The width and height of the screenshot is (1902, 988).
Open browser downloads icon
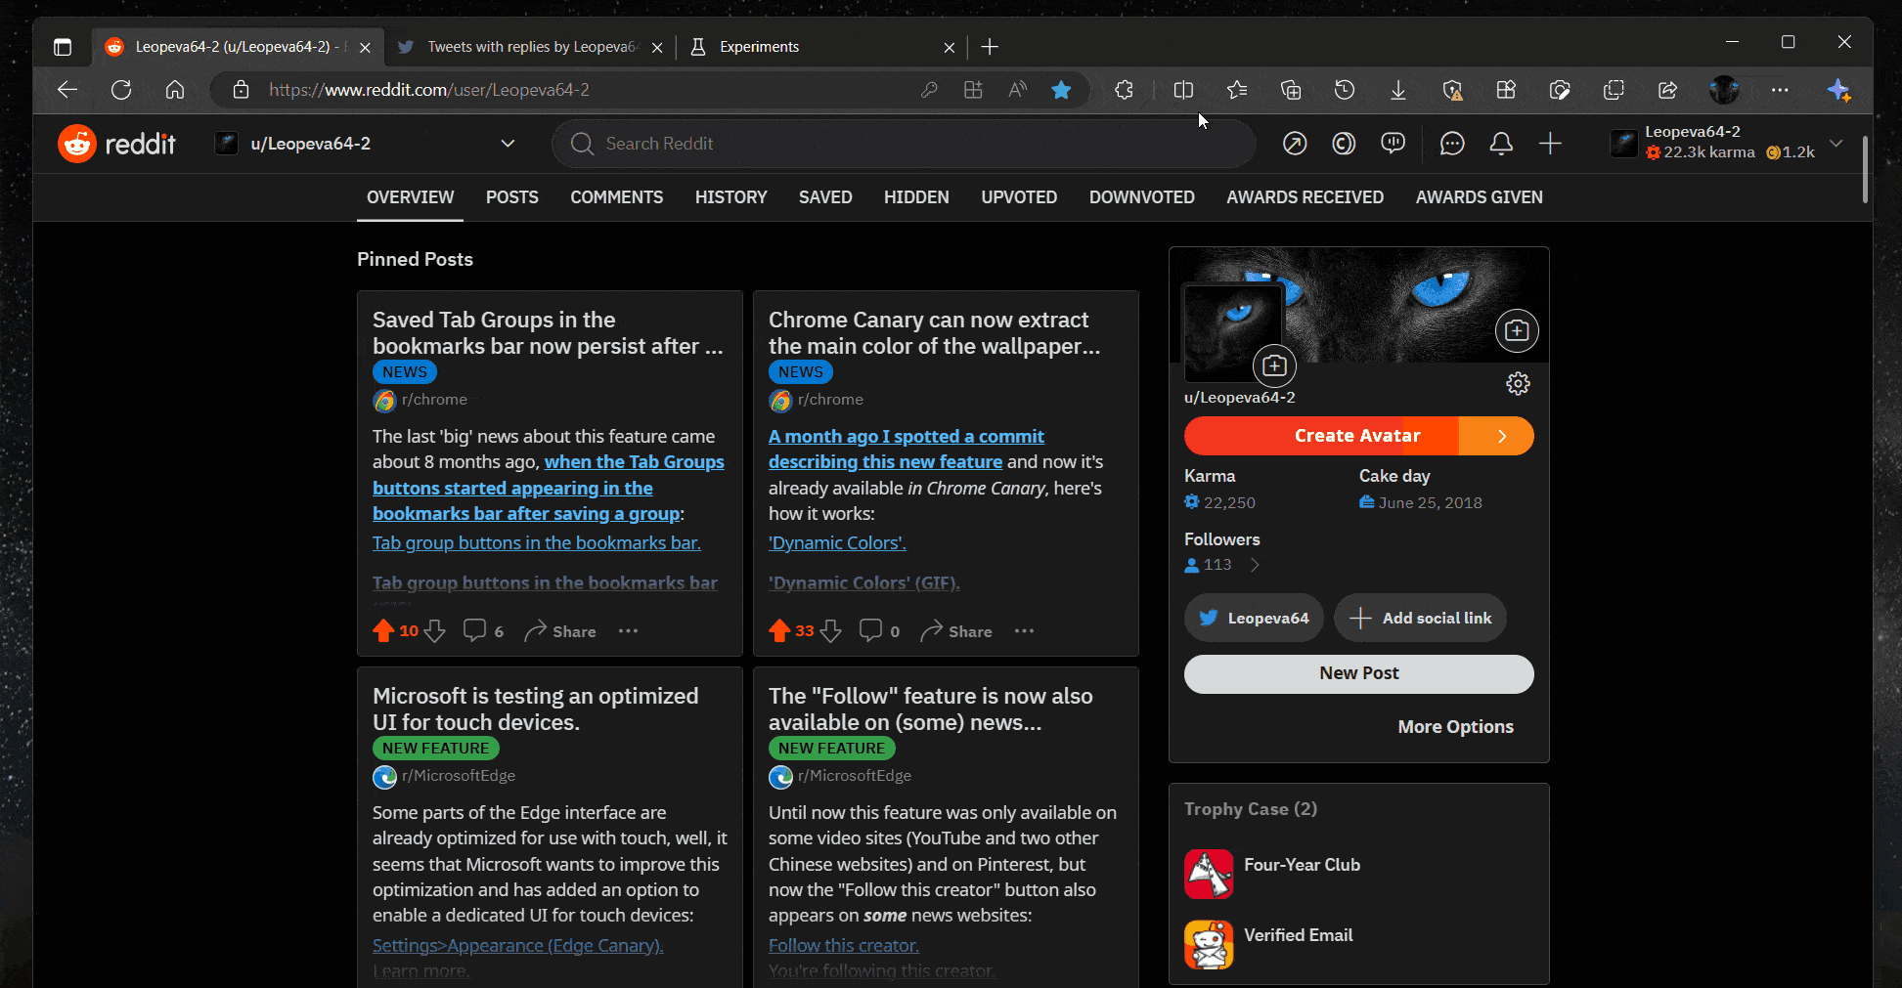[x=1398, y=90]
